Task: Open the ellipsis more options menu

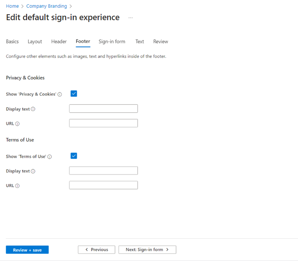Action: coord(131,18)
